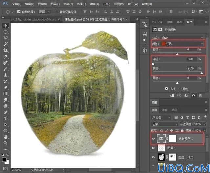Adjust the Magenta slider handle
The height and width of the screenshot is (173, 210).
pos(153,64)
